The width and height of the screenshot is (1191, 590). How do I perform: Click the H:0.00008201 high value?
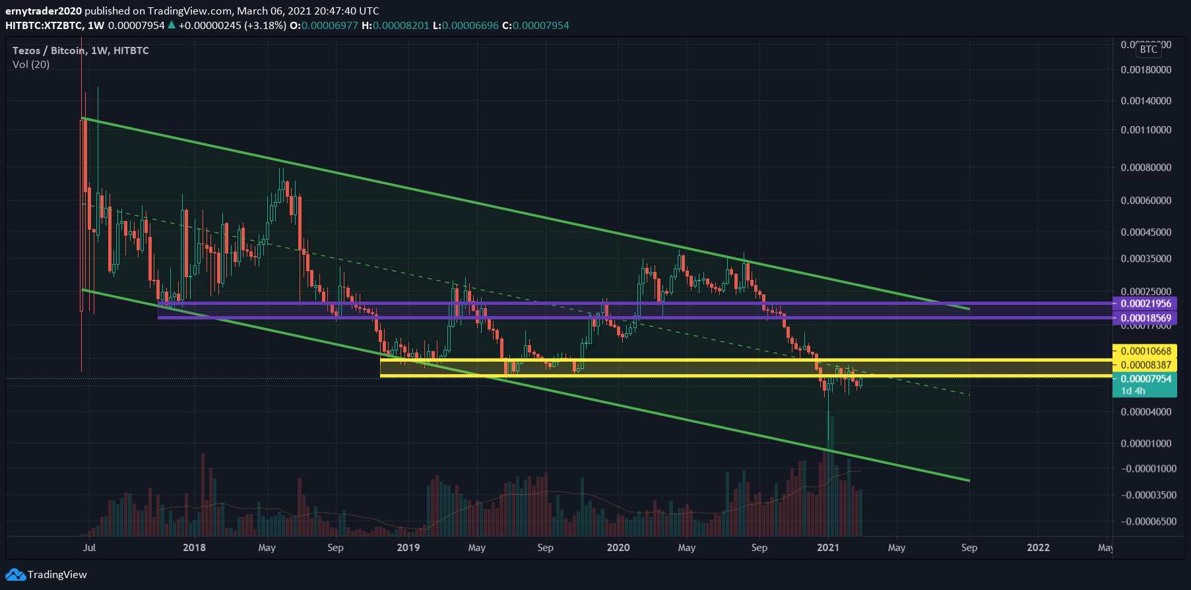tap(395, 26)
